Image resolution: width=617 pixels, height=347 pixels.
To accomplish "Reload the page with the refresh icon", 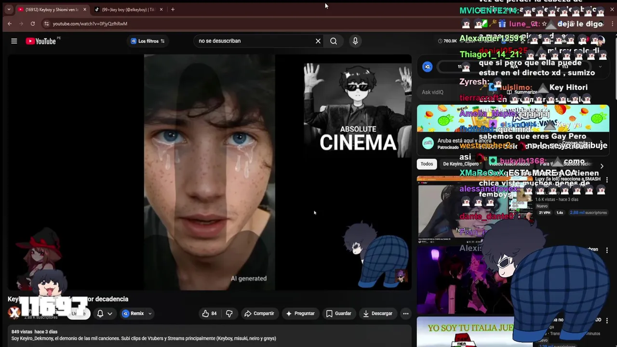I will 33,24.
